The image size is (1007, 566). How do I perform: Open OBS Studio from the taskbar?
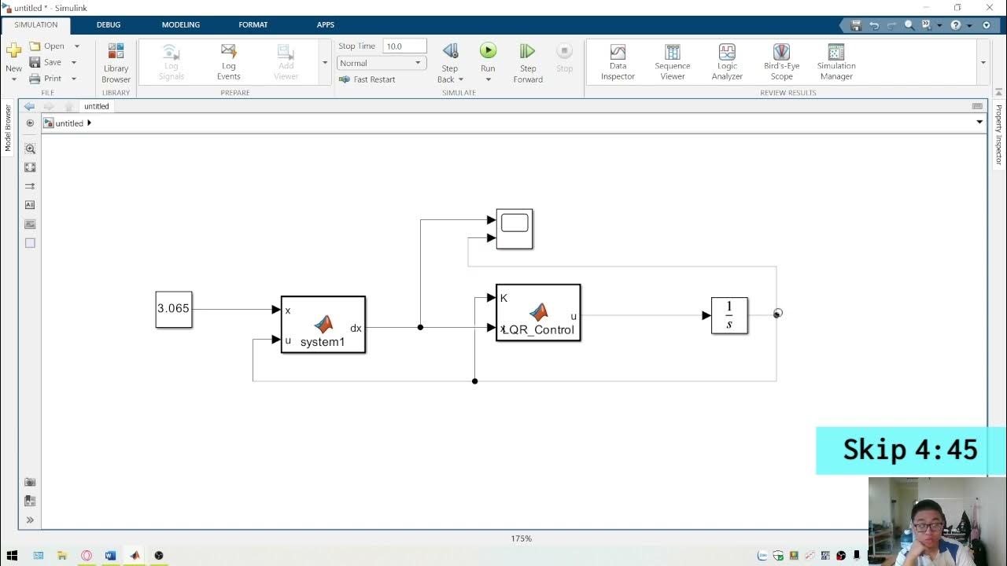pyautogui.click(x=159, y=556)
